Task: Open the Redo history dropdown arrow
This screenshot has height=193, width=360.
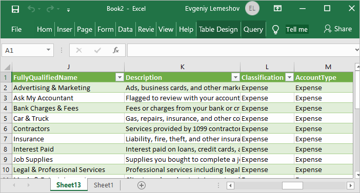Action: coord(58,9)
